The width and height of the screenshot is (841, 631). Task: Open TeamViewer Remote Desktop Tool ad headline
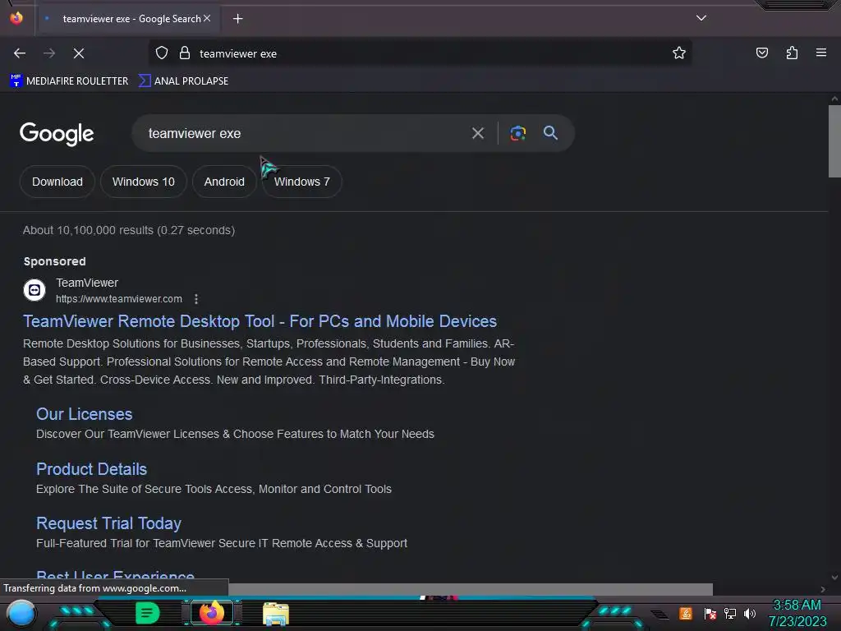tap(260, 321)
